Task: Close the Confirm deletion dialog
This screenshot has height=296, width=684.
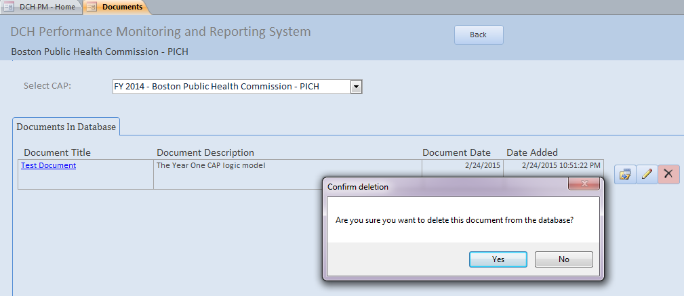Action: coord(582,185)
